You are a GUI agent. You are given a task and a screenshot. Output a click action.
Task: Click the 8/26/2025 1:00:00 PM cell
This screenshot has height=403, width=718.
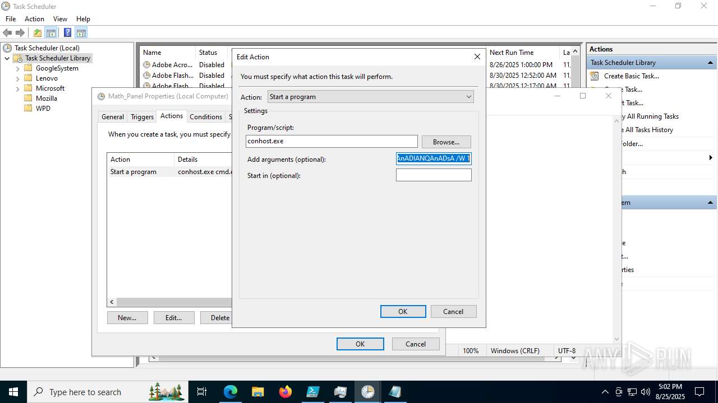521,65
